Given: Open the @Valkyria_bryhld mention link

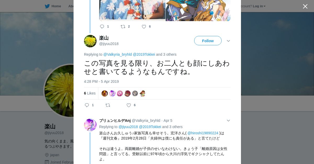Looking at the screenshot, I should coord(117,54).
